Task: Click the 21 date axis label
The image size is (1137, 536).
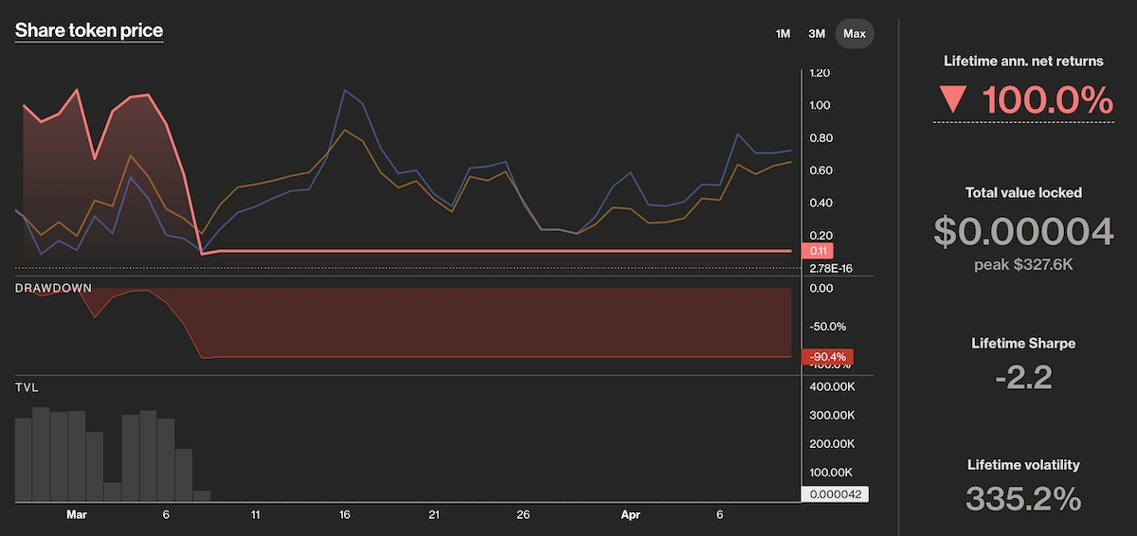Action: 434,515
